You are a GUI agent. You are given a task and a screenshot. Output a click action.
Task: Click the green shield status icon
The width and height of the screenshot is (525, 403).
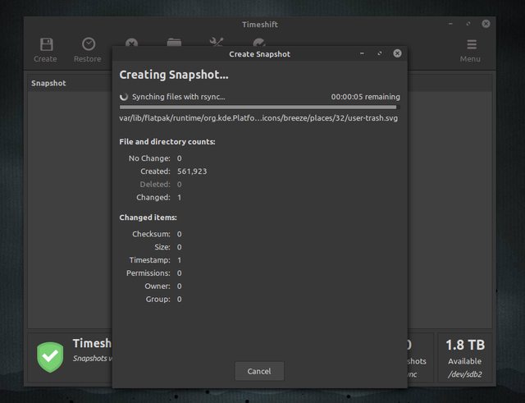coord(49,356)
